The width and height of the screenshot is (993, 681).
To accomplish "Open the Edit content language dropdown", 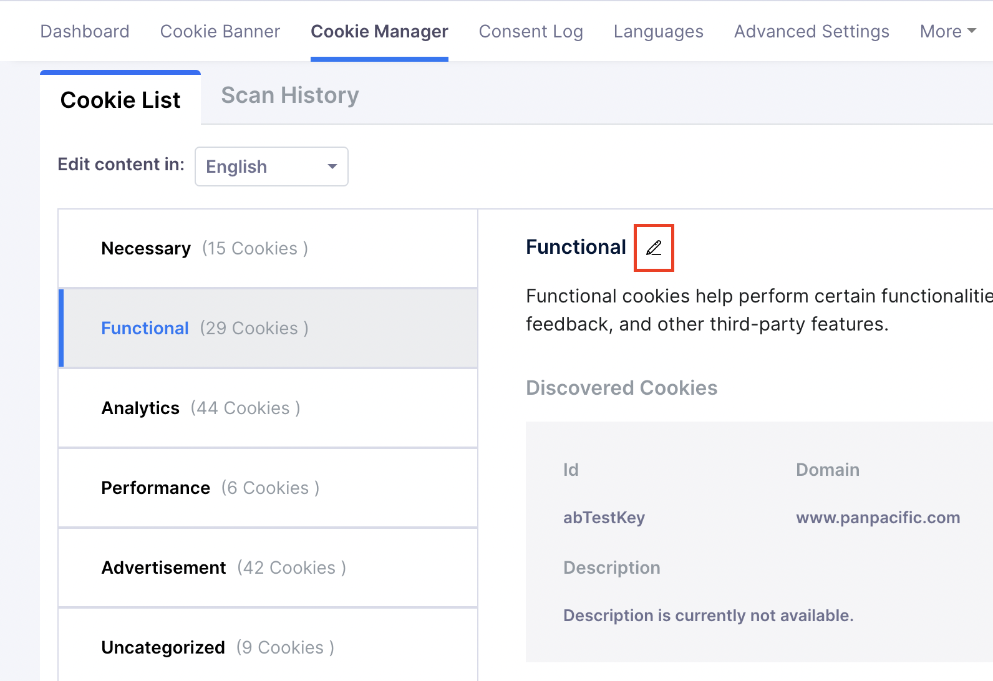I will point(271,167).
